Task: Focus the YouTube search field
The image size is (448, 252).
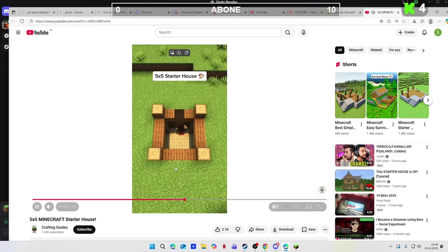Action: coord(218,33)
